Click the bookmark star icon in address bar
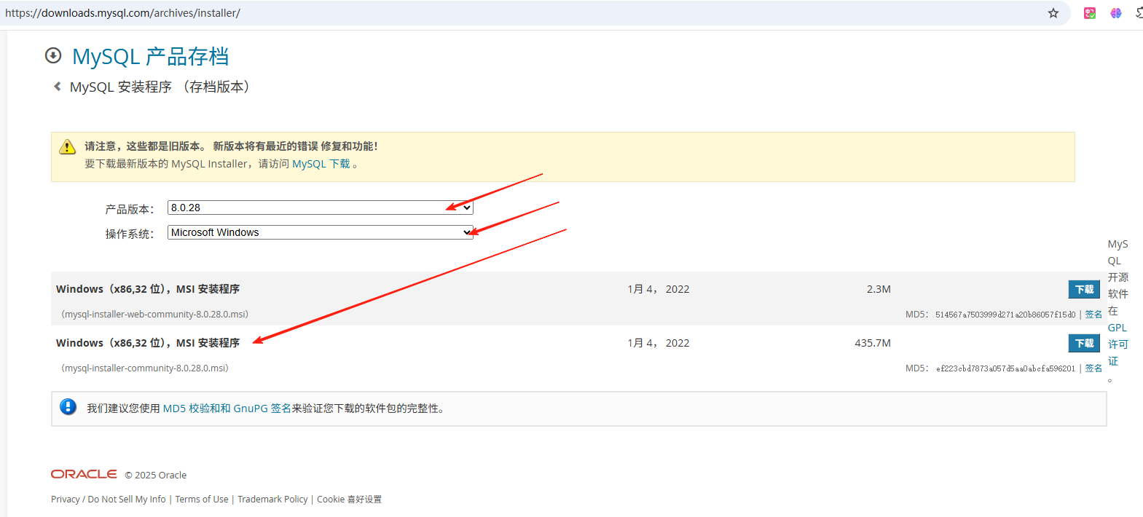This screenshot has width=1143, height=517. [1053, 13]
